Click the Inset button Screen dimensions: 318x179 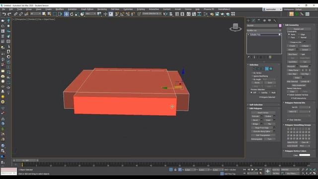point(268,120)
